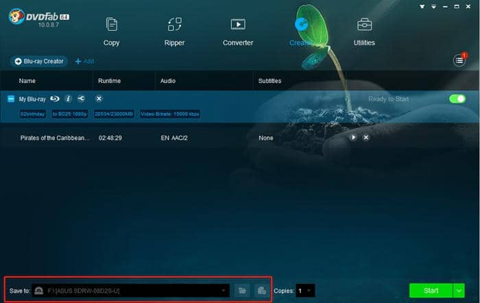Image resolution: width=480 pixels, height=303 pixels.
Task: Click the skin/theme shirt icon in title bar
Action: 422,5
